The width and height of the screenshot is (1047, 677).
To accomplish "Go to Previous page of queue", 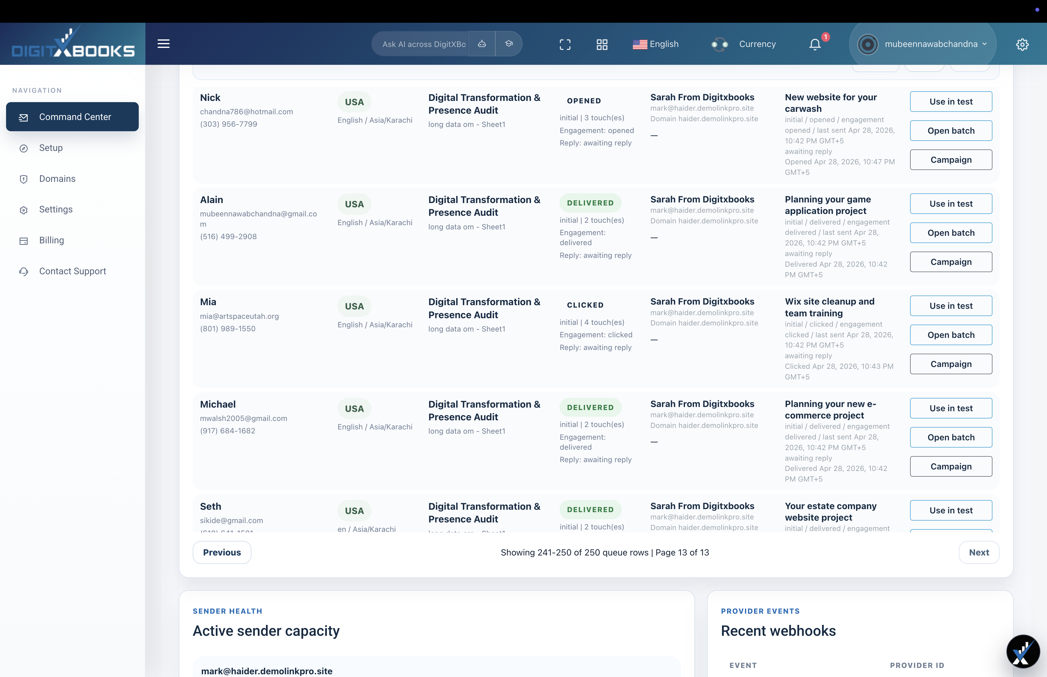I will [221, 552].
